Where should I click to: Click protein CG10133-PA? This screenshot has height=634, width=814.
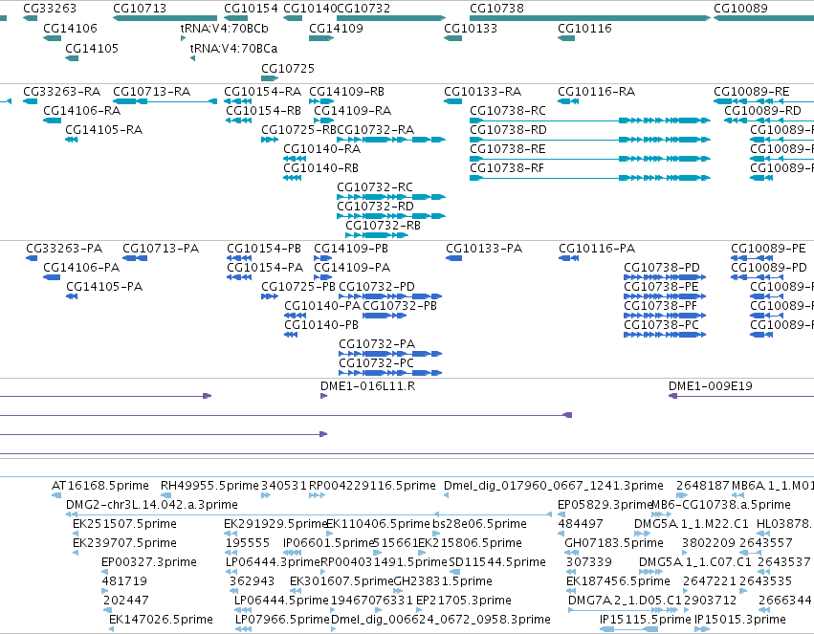[484, 249]
